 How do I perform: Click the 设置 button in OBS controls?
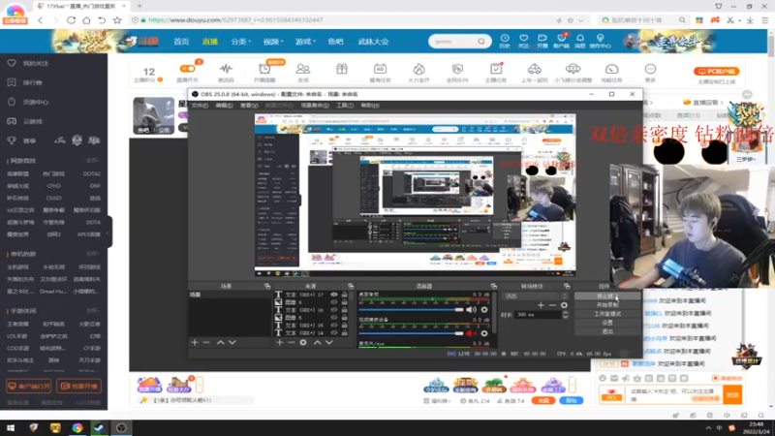click(607, 323)
